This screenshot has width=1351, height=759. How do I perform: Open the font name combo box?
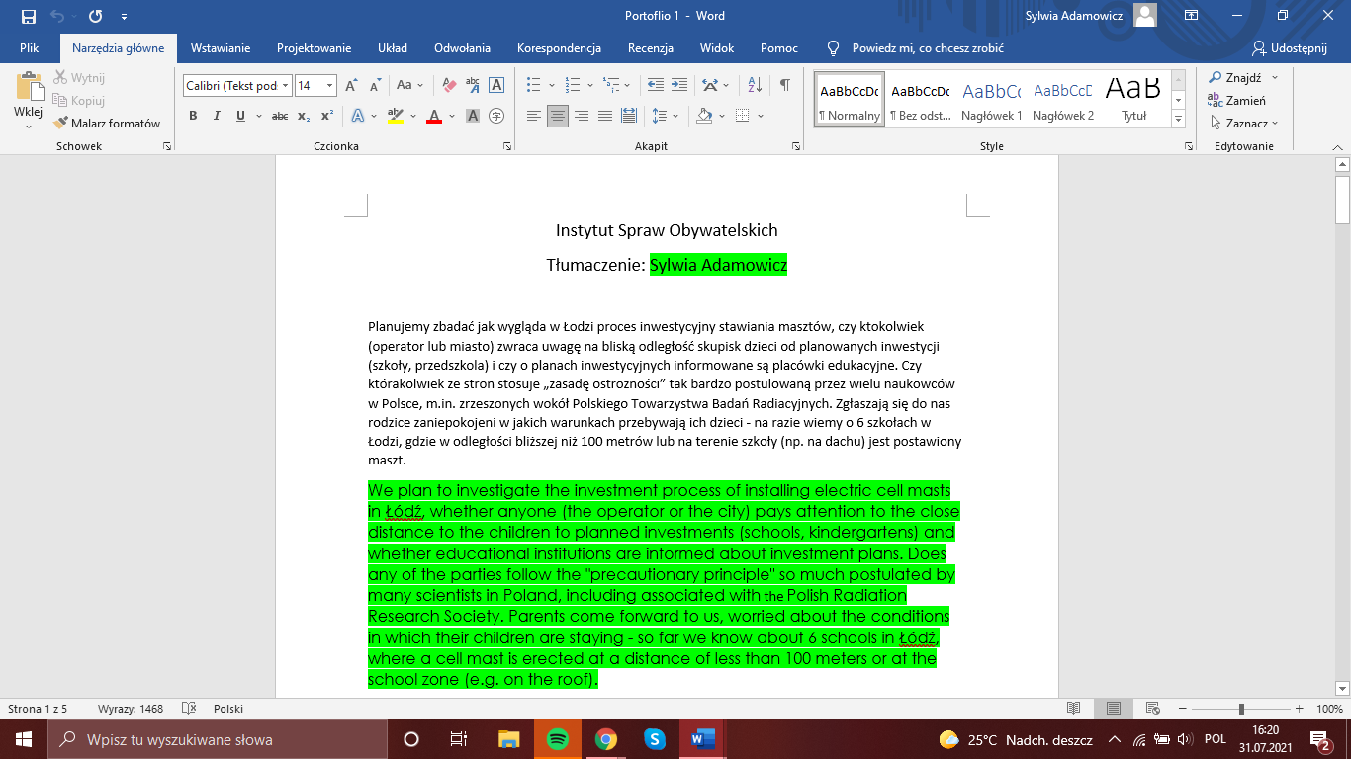point(237,86)
